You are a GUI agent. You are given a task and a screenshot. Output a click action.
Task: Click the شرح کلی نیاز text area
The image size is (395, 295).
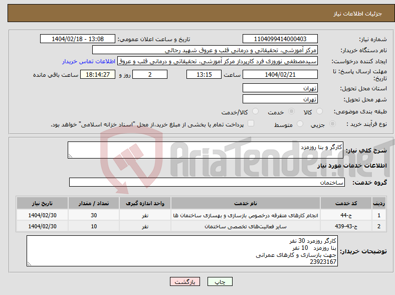click(x=206, y=150)
